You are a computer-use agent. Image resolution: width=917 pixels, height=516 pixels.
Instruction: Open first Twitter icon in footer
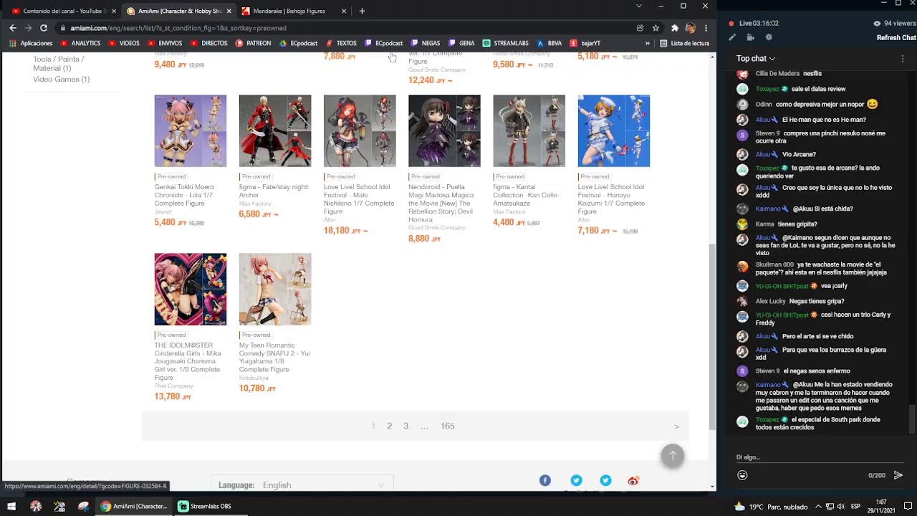(x=576, y=480)
